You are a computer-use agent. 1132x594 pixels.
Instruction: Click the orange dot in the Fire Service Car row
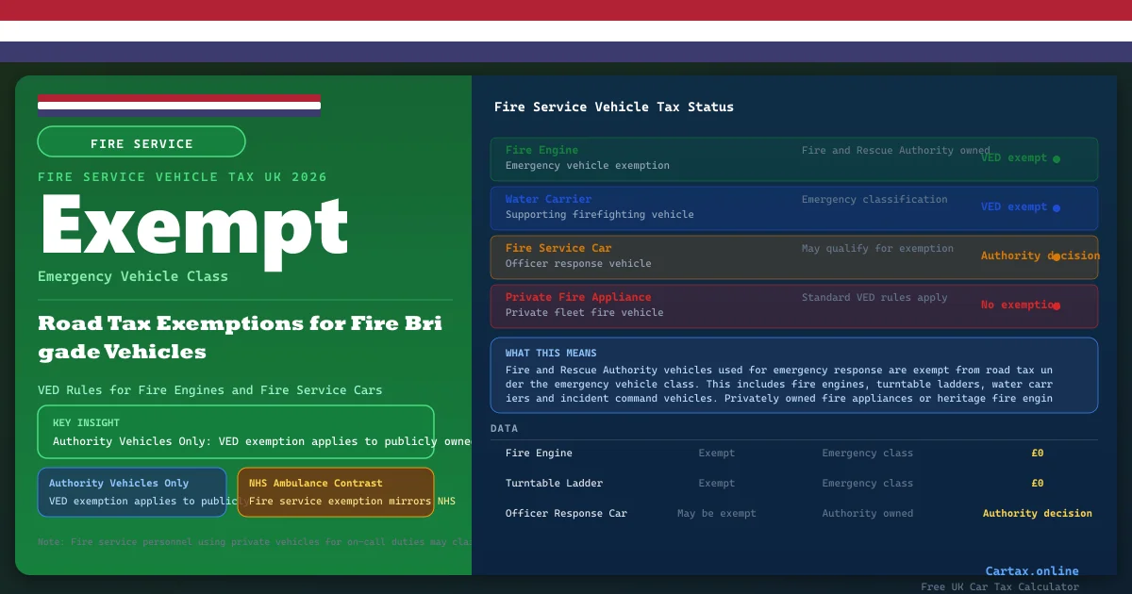click(1056, 256)
